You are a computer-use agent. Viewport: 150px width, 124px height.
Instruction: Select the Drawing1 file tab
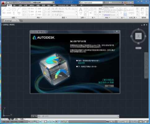pyautogui.click(x=11, y=21)
